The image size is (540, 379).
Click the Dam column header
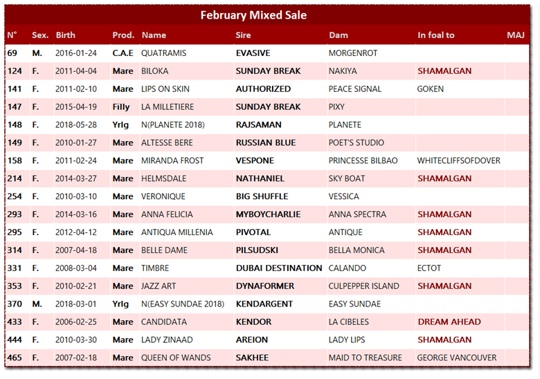[339, 35]
